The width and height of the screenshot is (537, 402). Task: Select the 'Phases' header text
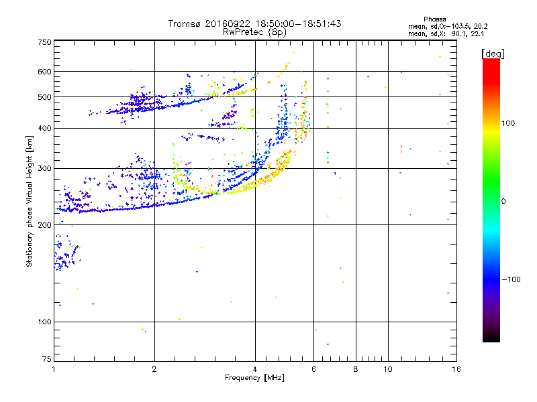tap(434, 19)
